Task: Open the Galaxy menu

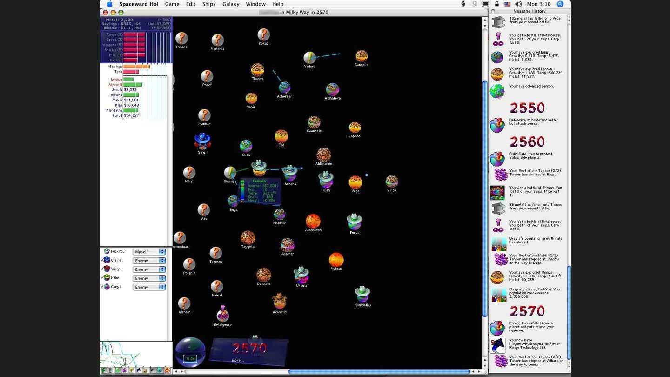Action: pyautogui.click(x=231, y=4)
